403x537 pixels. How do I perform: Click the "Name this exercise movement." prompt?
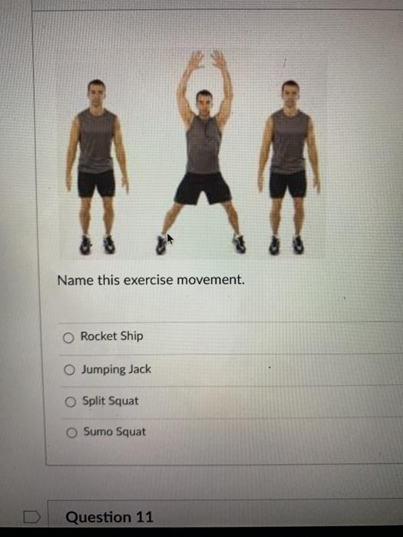pyautogui.click(x=151, y=280)
